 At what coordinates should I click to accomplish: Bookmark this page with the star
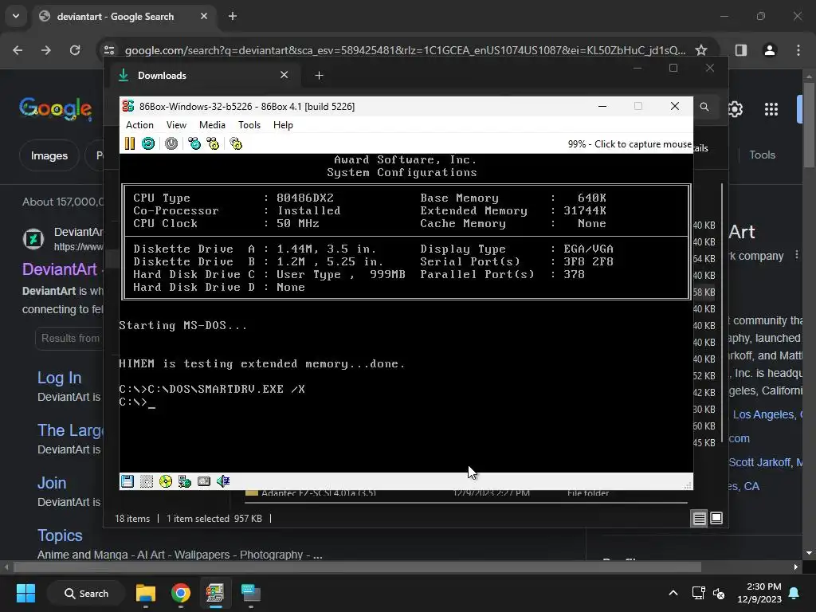(x=701, y=50)
